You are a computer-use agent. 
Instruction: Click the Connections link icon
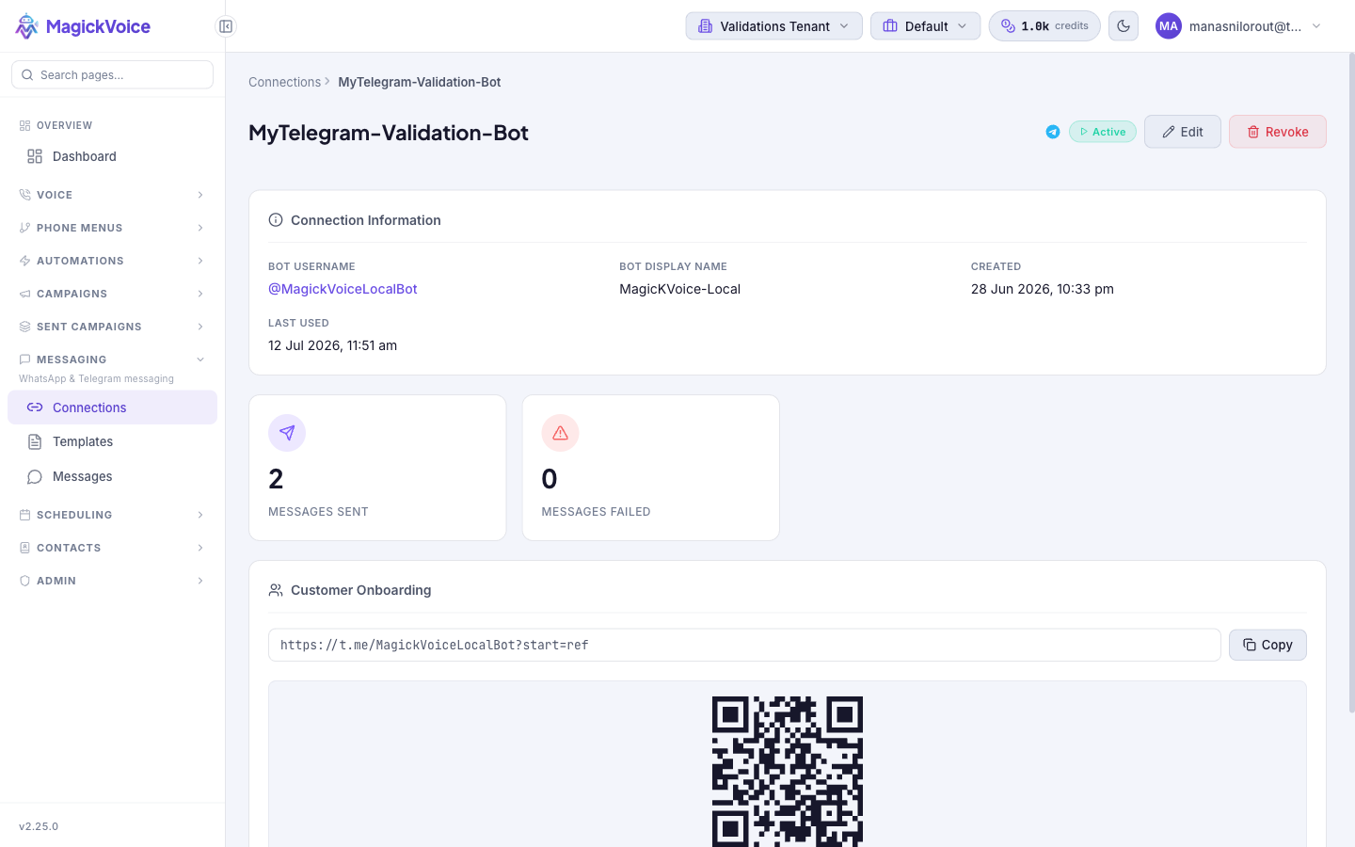[x=35, y=408]
